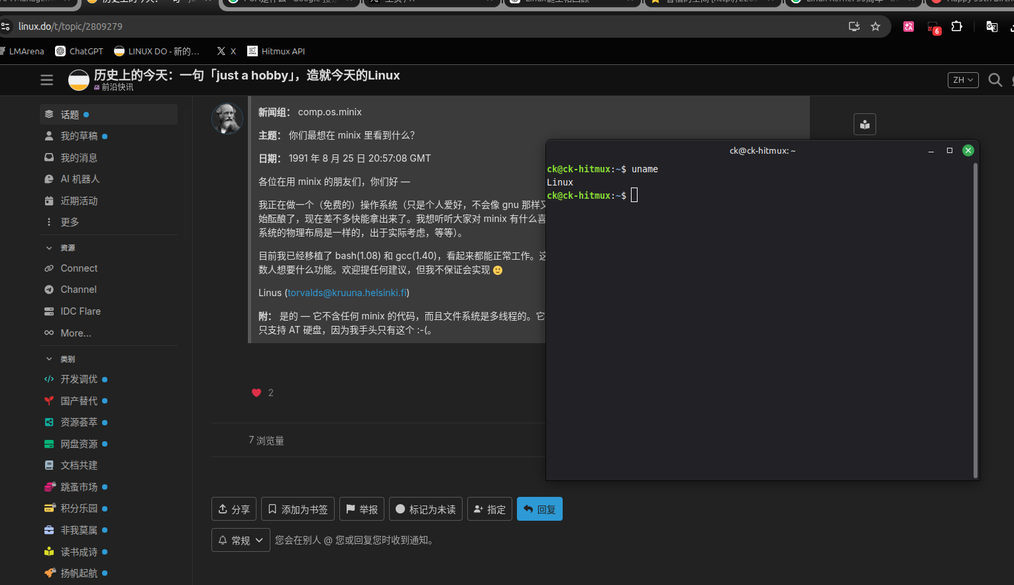Click the 7 浏览量 view count

point(266,441)
